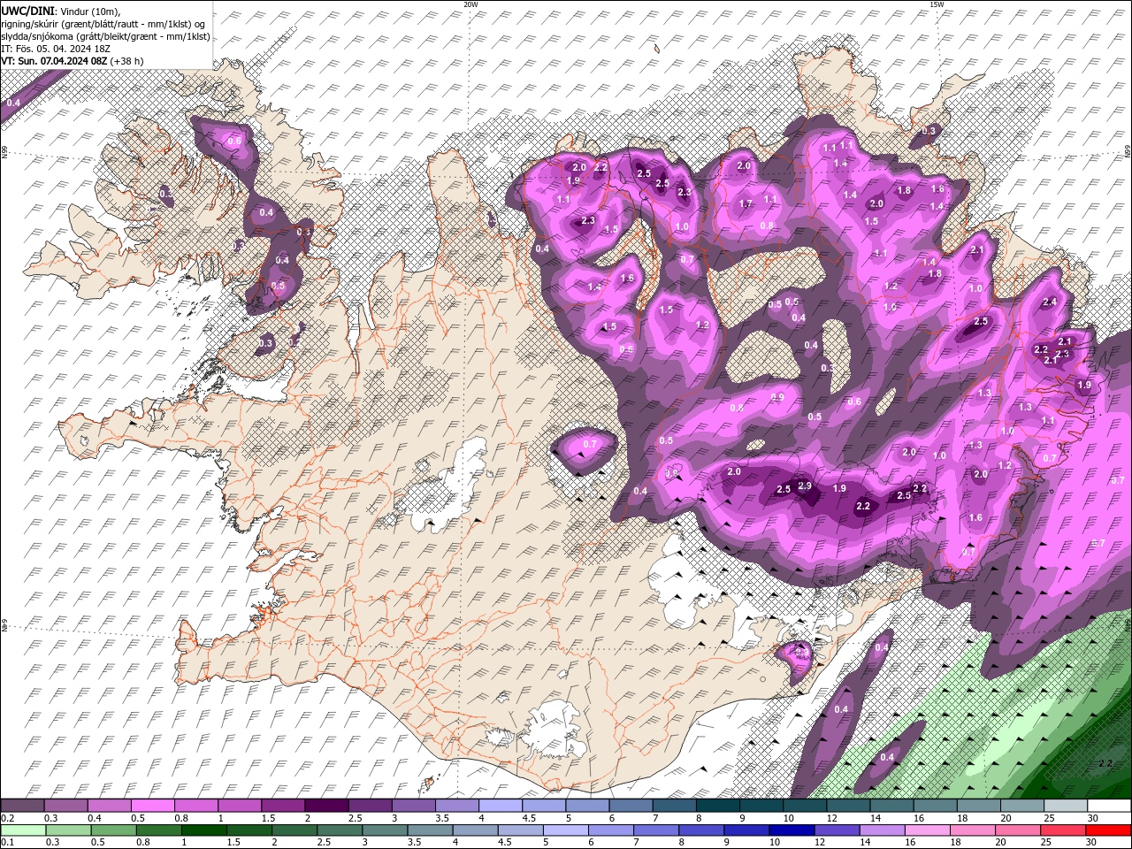
Task: Click the rain legend swatch between 2.5 and 3
Action: tap(340, 830)
